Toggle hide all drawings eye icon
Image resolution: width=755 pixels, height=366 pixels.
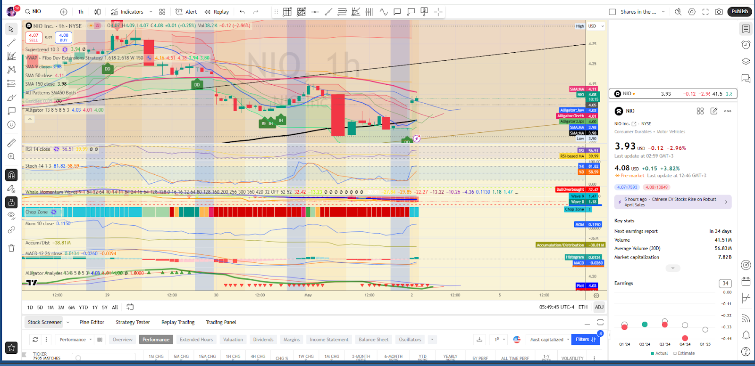point(11,215)
